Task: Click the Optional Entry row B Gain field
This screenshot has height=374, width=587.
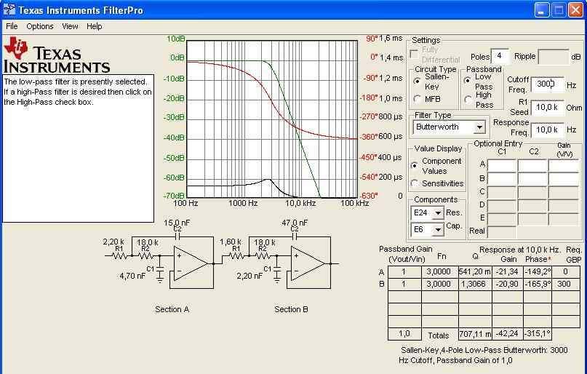Action: click(x=564, y=178)
